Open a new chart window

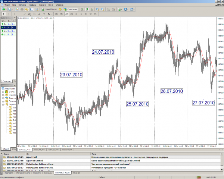click(3, 9)
